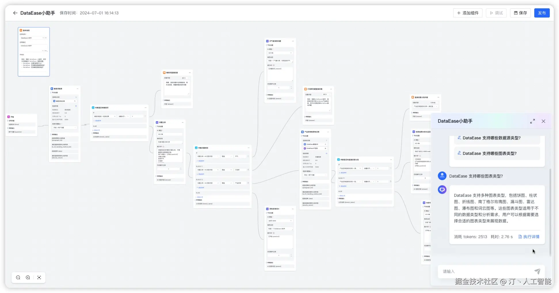Select the 开始 start node icon
Screen dimensions: 559x293
click(9, 117)
